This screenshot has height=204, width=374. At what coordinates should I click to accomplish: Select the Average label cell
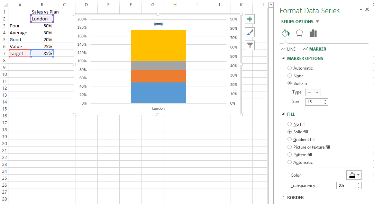coord(20,33)
